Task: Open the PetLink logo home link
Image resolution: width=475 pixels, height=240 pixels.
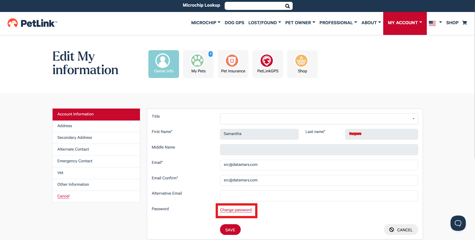Action: tap(32, 23)
